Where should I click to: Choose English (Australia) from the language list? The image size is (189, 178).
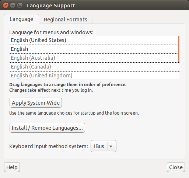tap(94, 58)
